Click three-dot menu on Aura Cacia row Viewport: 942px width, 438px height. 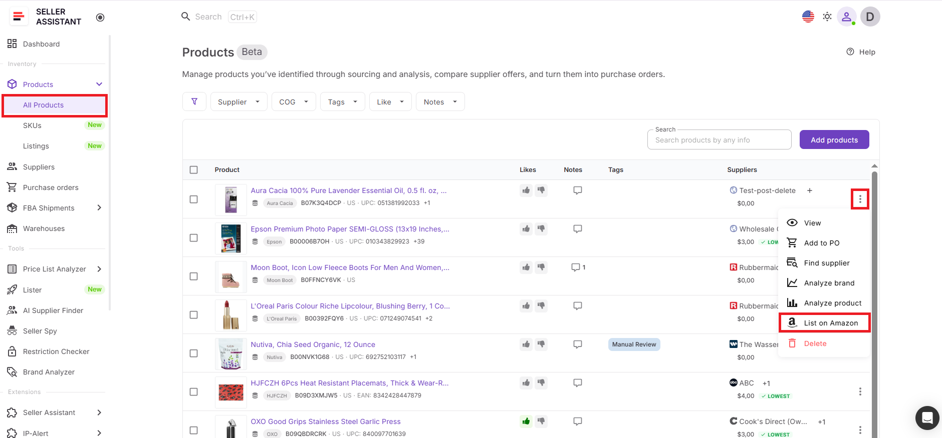pyautogui.click(x=860, y=199)
